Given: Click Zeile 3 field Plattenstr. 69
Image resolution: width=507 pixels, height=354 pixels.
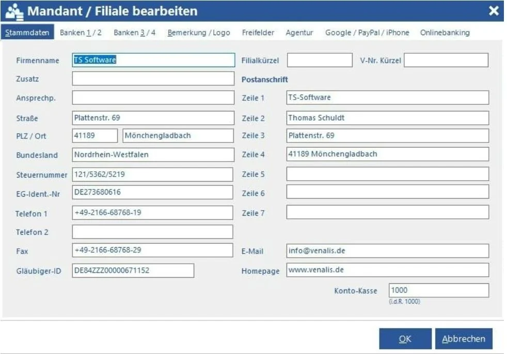Looking at the screenshot, I should 388,135.
